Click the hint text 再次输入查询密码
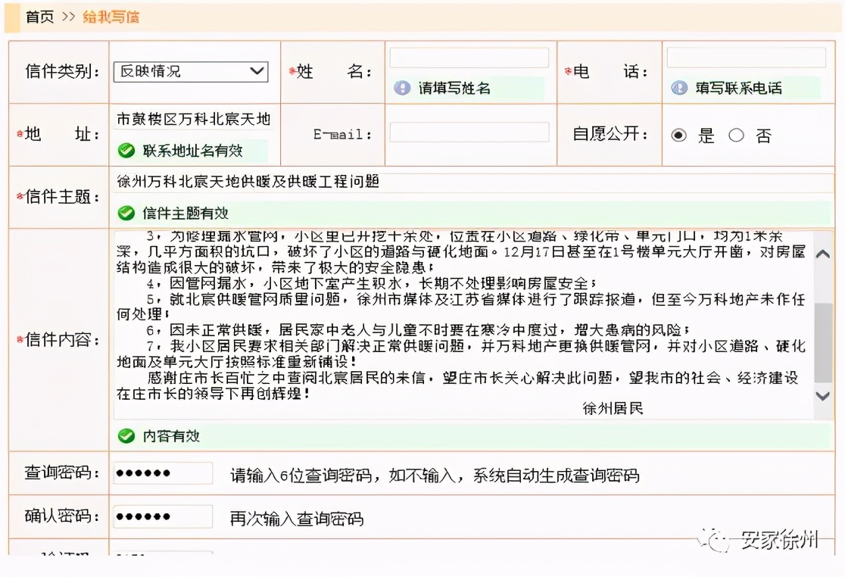The height and width of the screenshot is (577, 845). 297,519
